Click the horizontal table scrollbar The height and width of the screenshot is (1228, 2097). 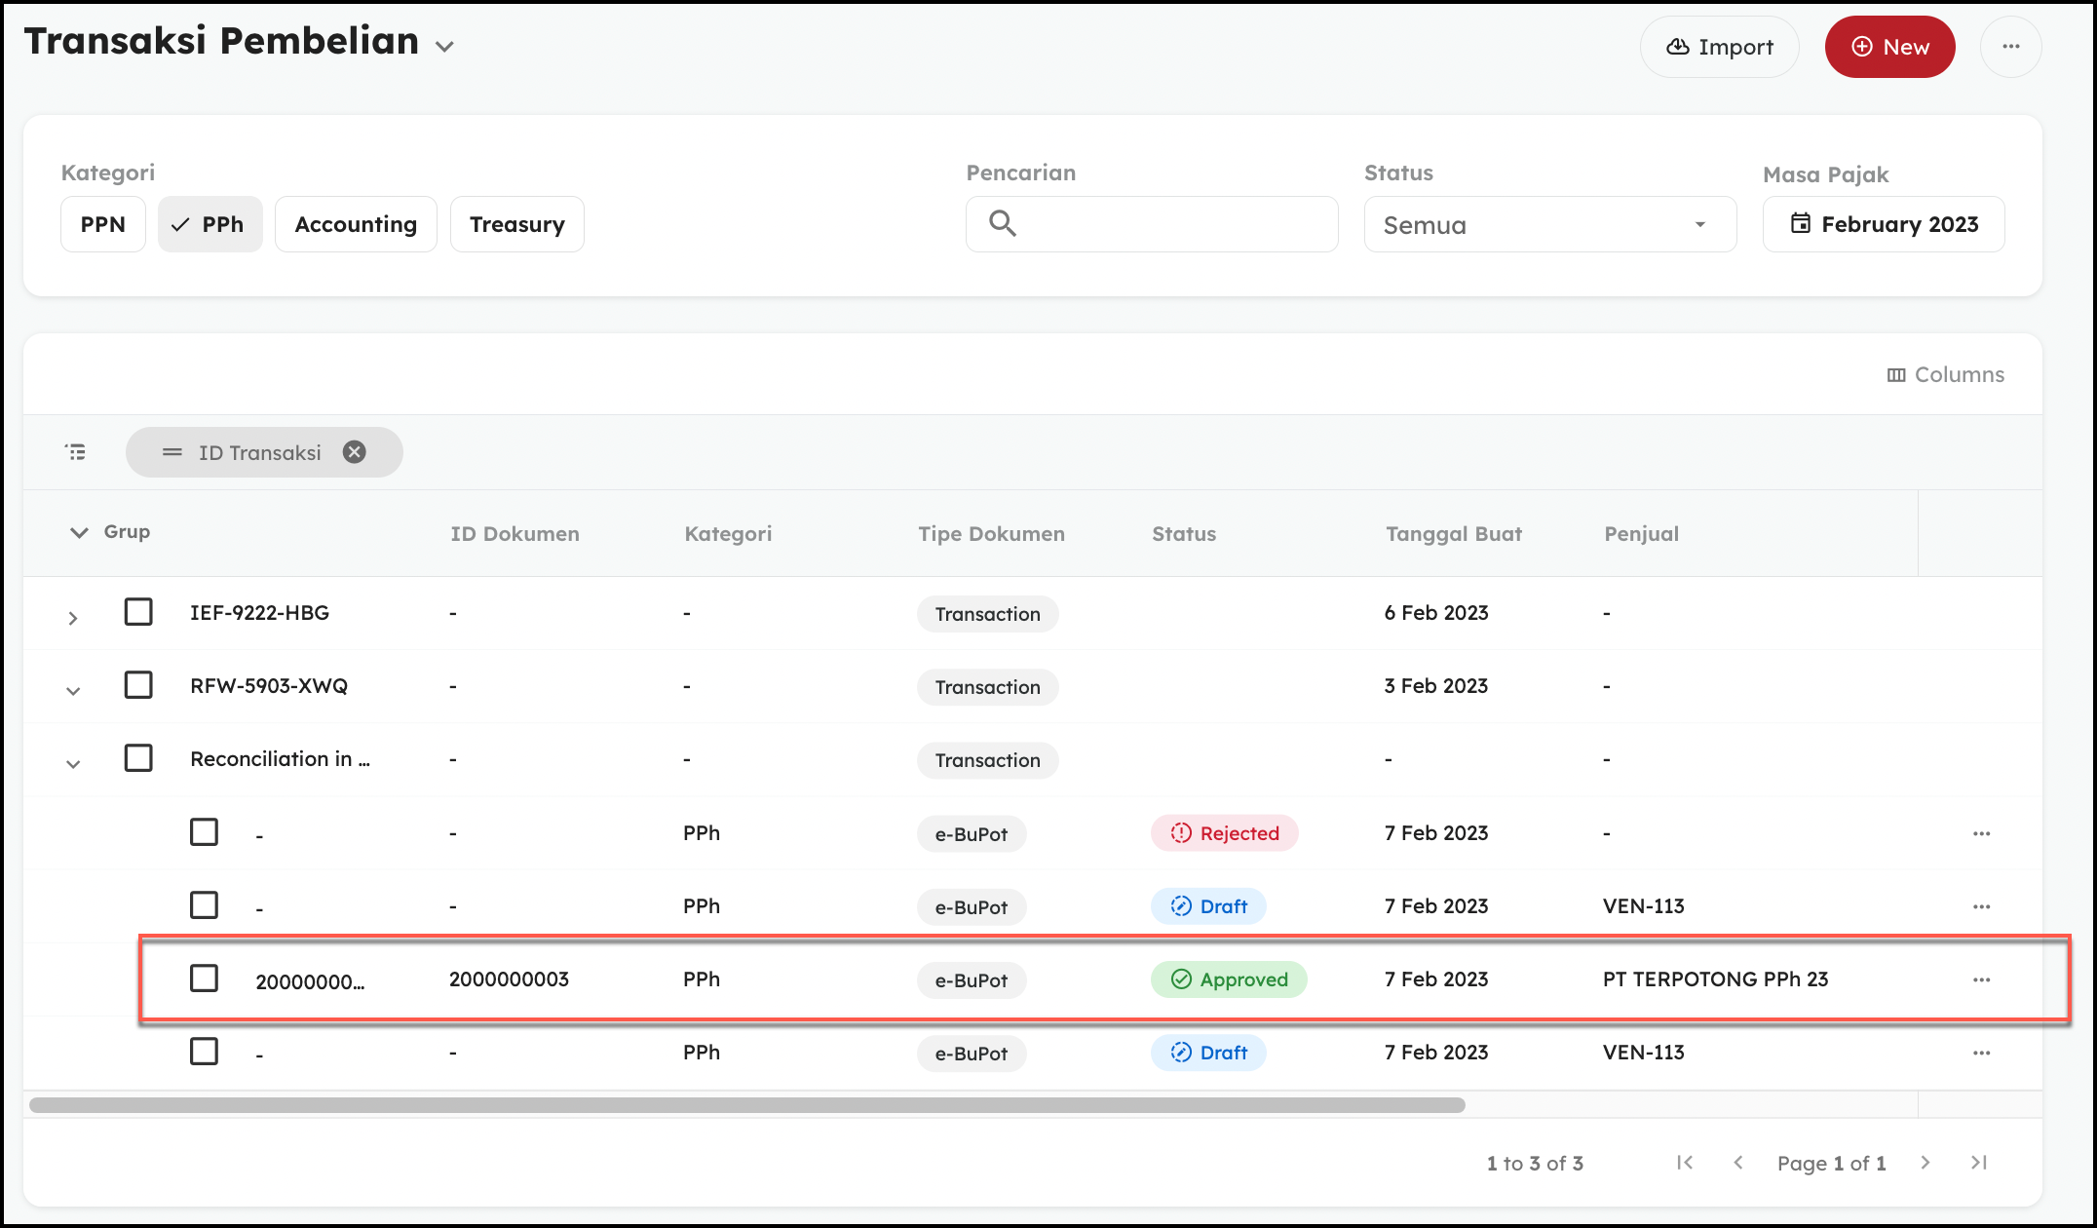click(x=746, y=1105)
